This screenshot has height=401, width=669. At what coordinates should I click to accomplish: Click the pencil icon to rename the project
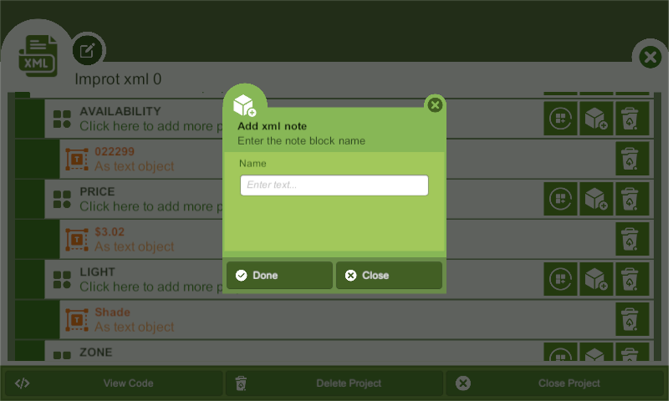click(88, 49)
